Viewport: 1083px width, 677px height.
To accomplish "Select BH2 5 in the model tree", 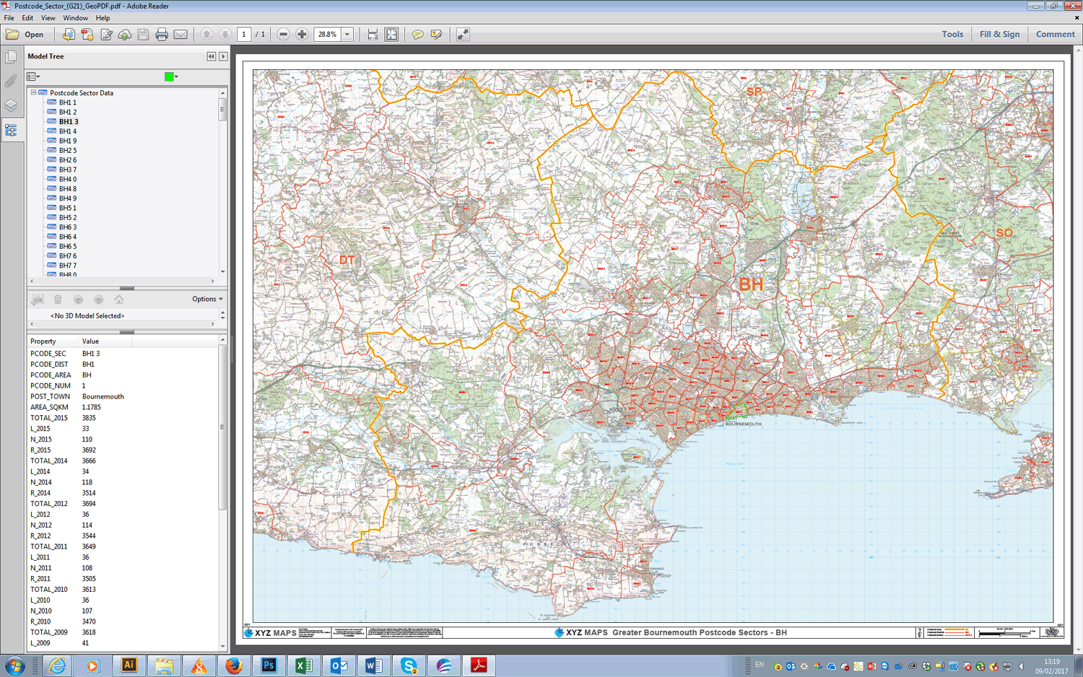I will [67, 150].
